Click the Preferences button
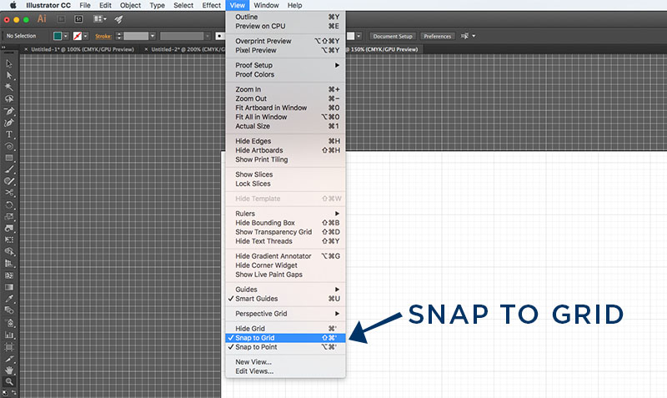The image size is (667, 398). tap(437, 36)
